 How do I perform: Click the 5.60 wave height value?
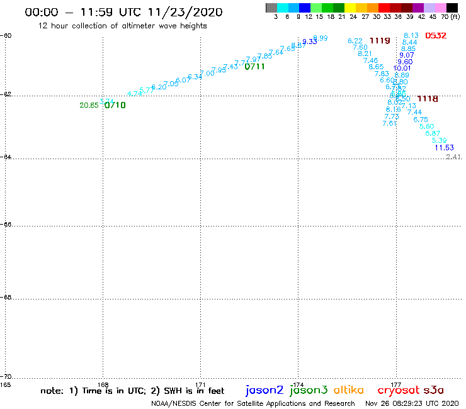pos(427,126)
